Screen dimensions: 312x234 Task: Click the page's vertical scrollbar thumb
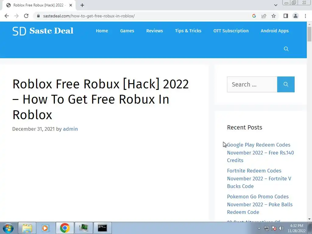[309, 34]
